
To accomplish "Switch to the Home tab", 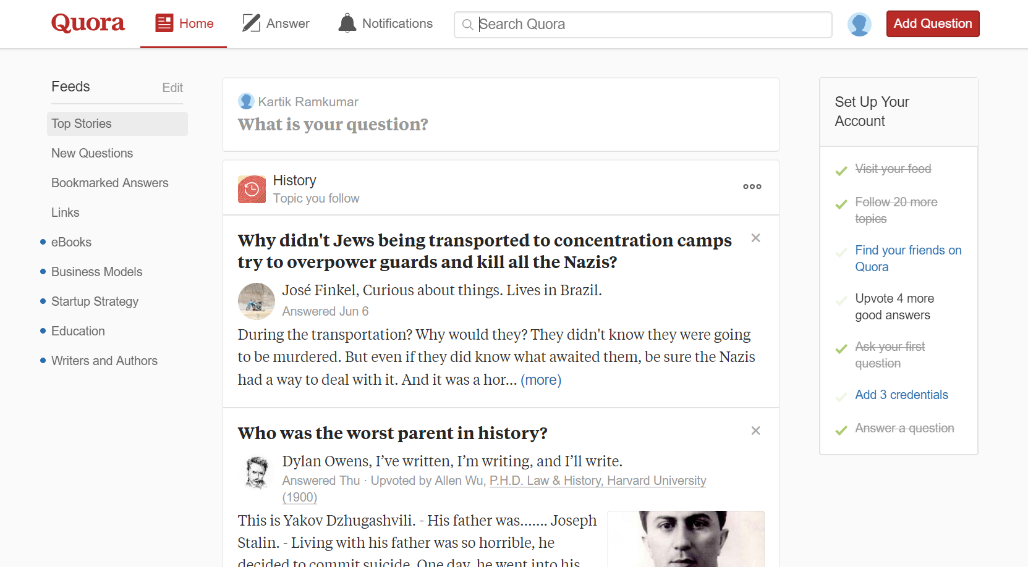I will click(x=184, y=23).
